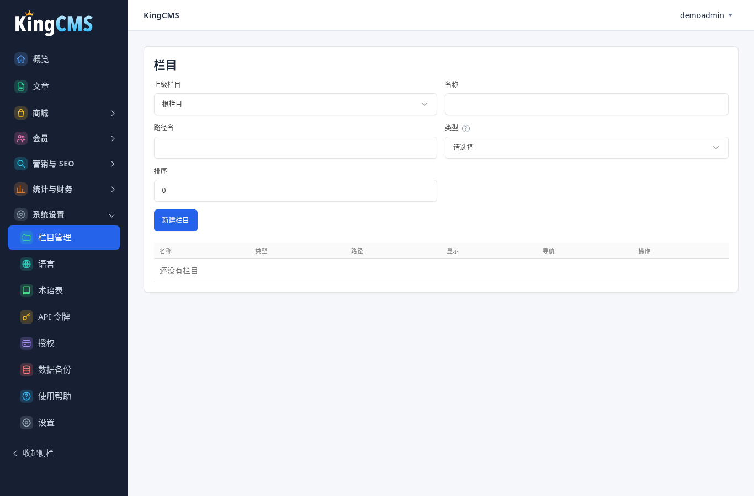Click the 新建栏目 button

pos(176,220)
